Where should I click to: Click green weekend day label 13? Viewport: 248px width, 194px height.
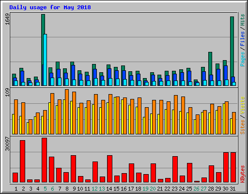point(102,189)
